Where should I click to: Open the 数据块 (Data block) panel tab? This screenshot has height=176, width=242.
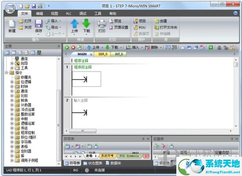coord(113,163)
